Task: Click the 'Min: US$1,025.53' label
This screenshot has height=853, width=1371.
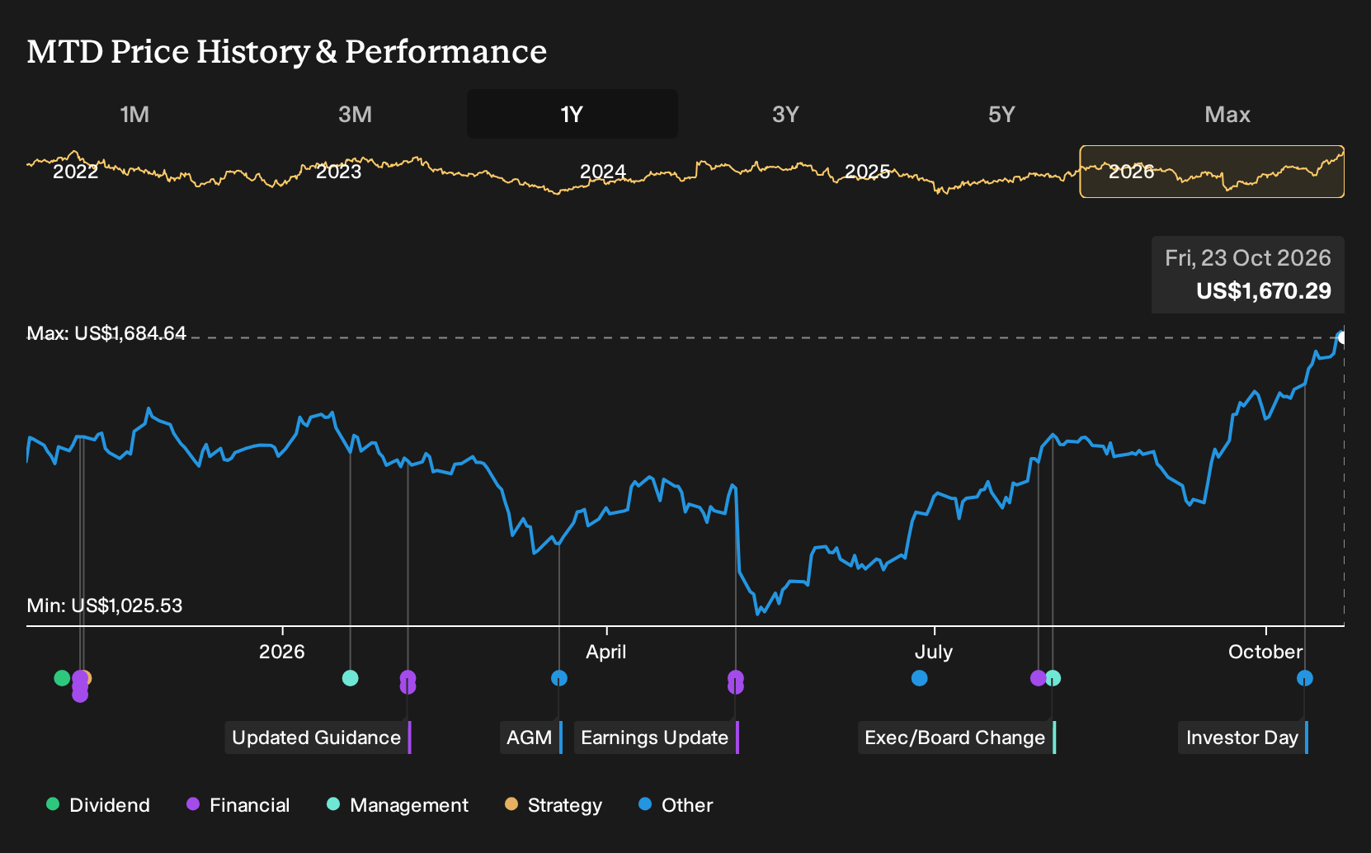Action: pyautogui.click(x=105, y=606)
